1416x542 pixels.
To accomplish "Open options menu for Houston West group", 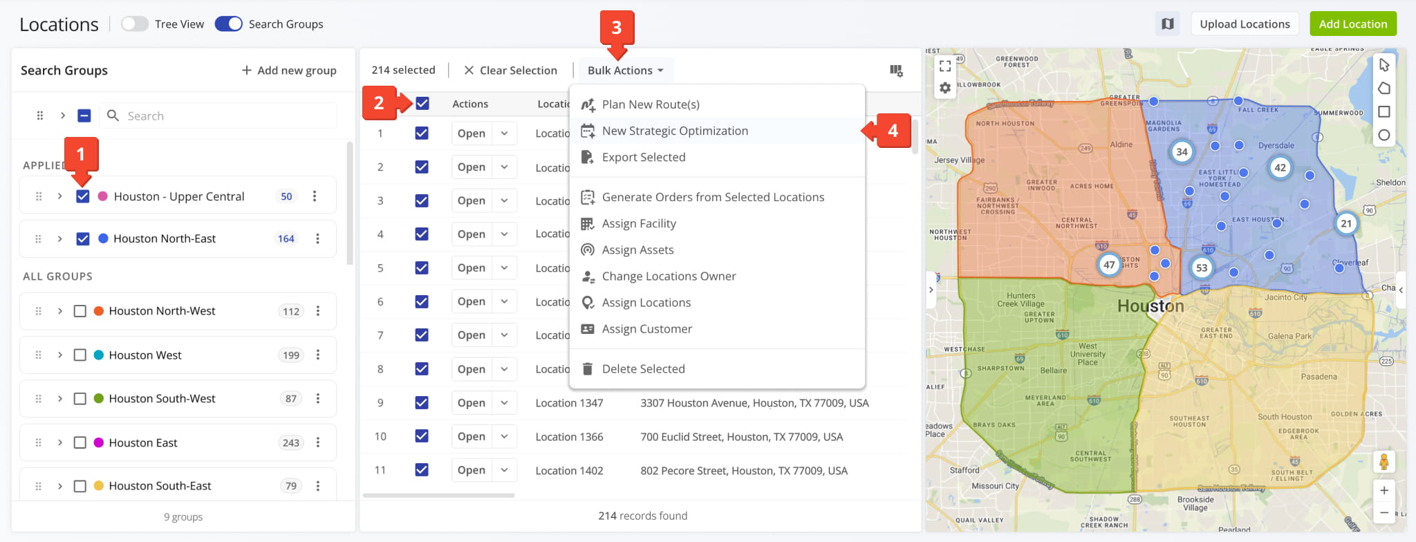I will (x=318, y=355).
